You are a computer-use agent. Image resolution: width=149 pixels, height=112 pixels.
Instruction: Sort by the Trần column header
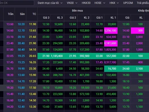point(11,14)
